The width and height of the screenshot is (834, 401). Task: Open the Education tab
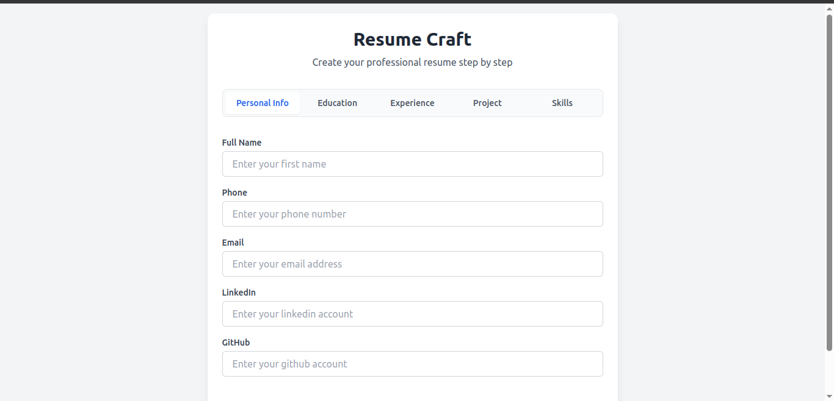337,103
